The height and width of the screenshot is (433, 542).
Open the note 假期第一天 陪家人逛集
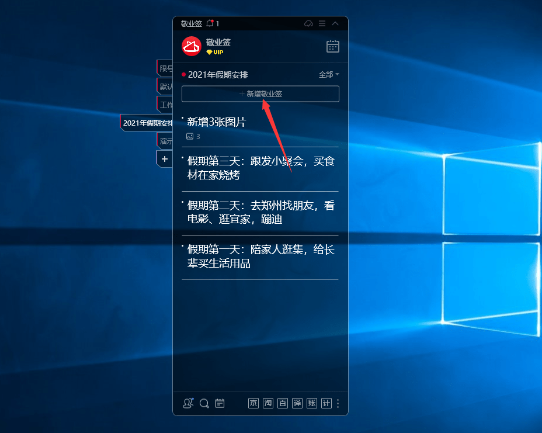[260, 257]
